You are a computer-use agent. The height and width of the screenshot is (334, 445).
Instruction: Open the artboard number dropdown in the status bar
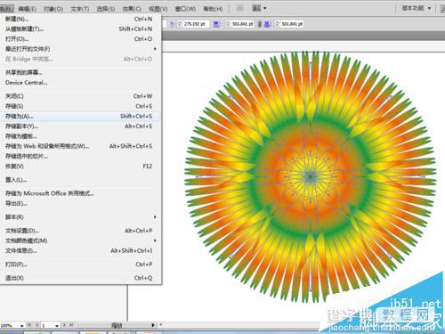57,326
